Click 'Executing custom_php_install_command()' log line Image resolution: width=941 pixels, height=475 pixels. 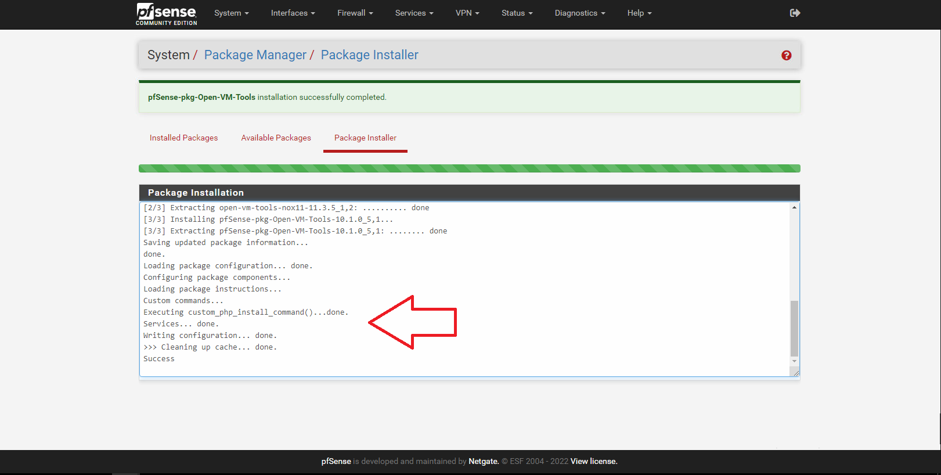coord(246,312)
